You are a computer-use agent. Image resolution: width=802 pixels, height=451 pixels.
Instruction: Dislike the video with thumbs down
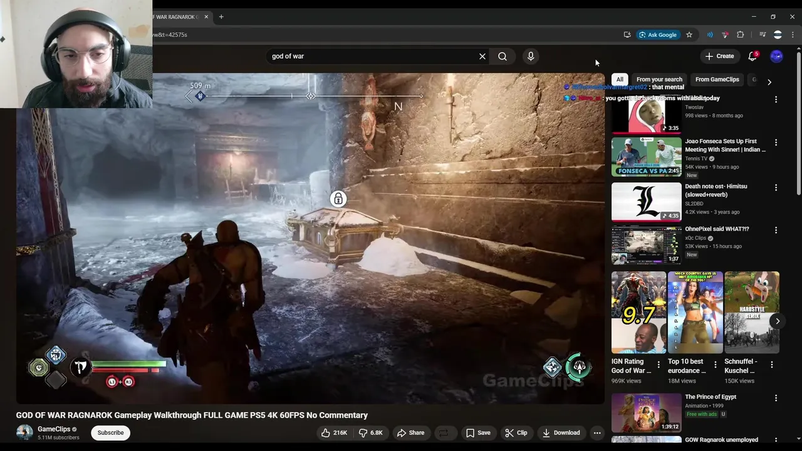tap(370, 433)
